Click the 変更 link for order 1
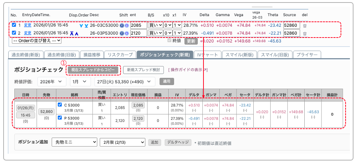The height and width of the screenshot is (163, 356). (28, 25)
